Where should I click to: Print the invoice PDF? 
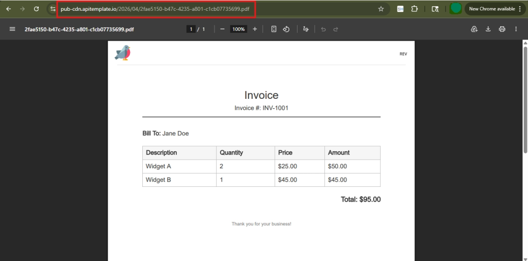click(502, 29)
